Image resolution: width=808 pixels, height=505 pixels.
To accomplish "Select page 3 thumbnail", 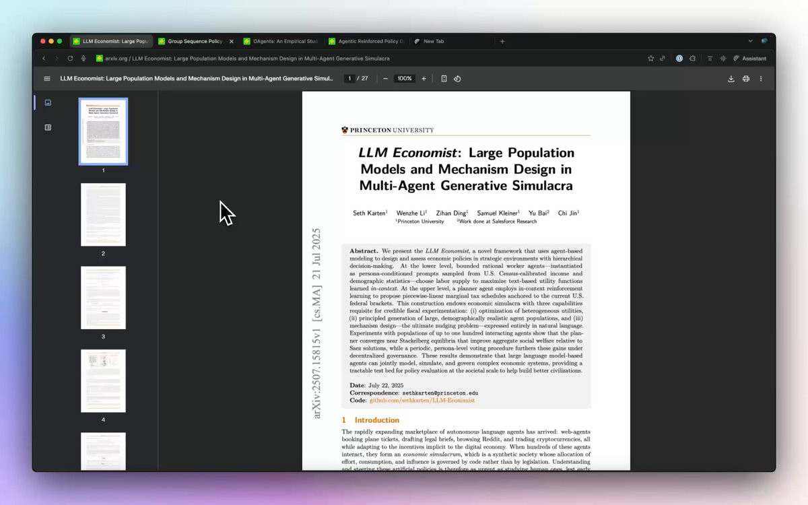I will point(103,298).
